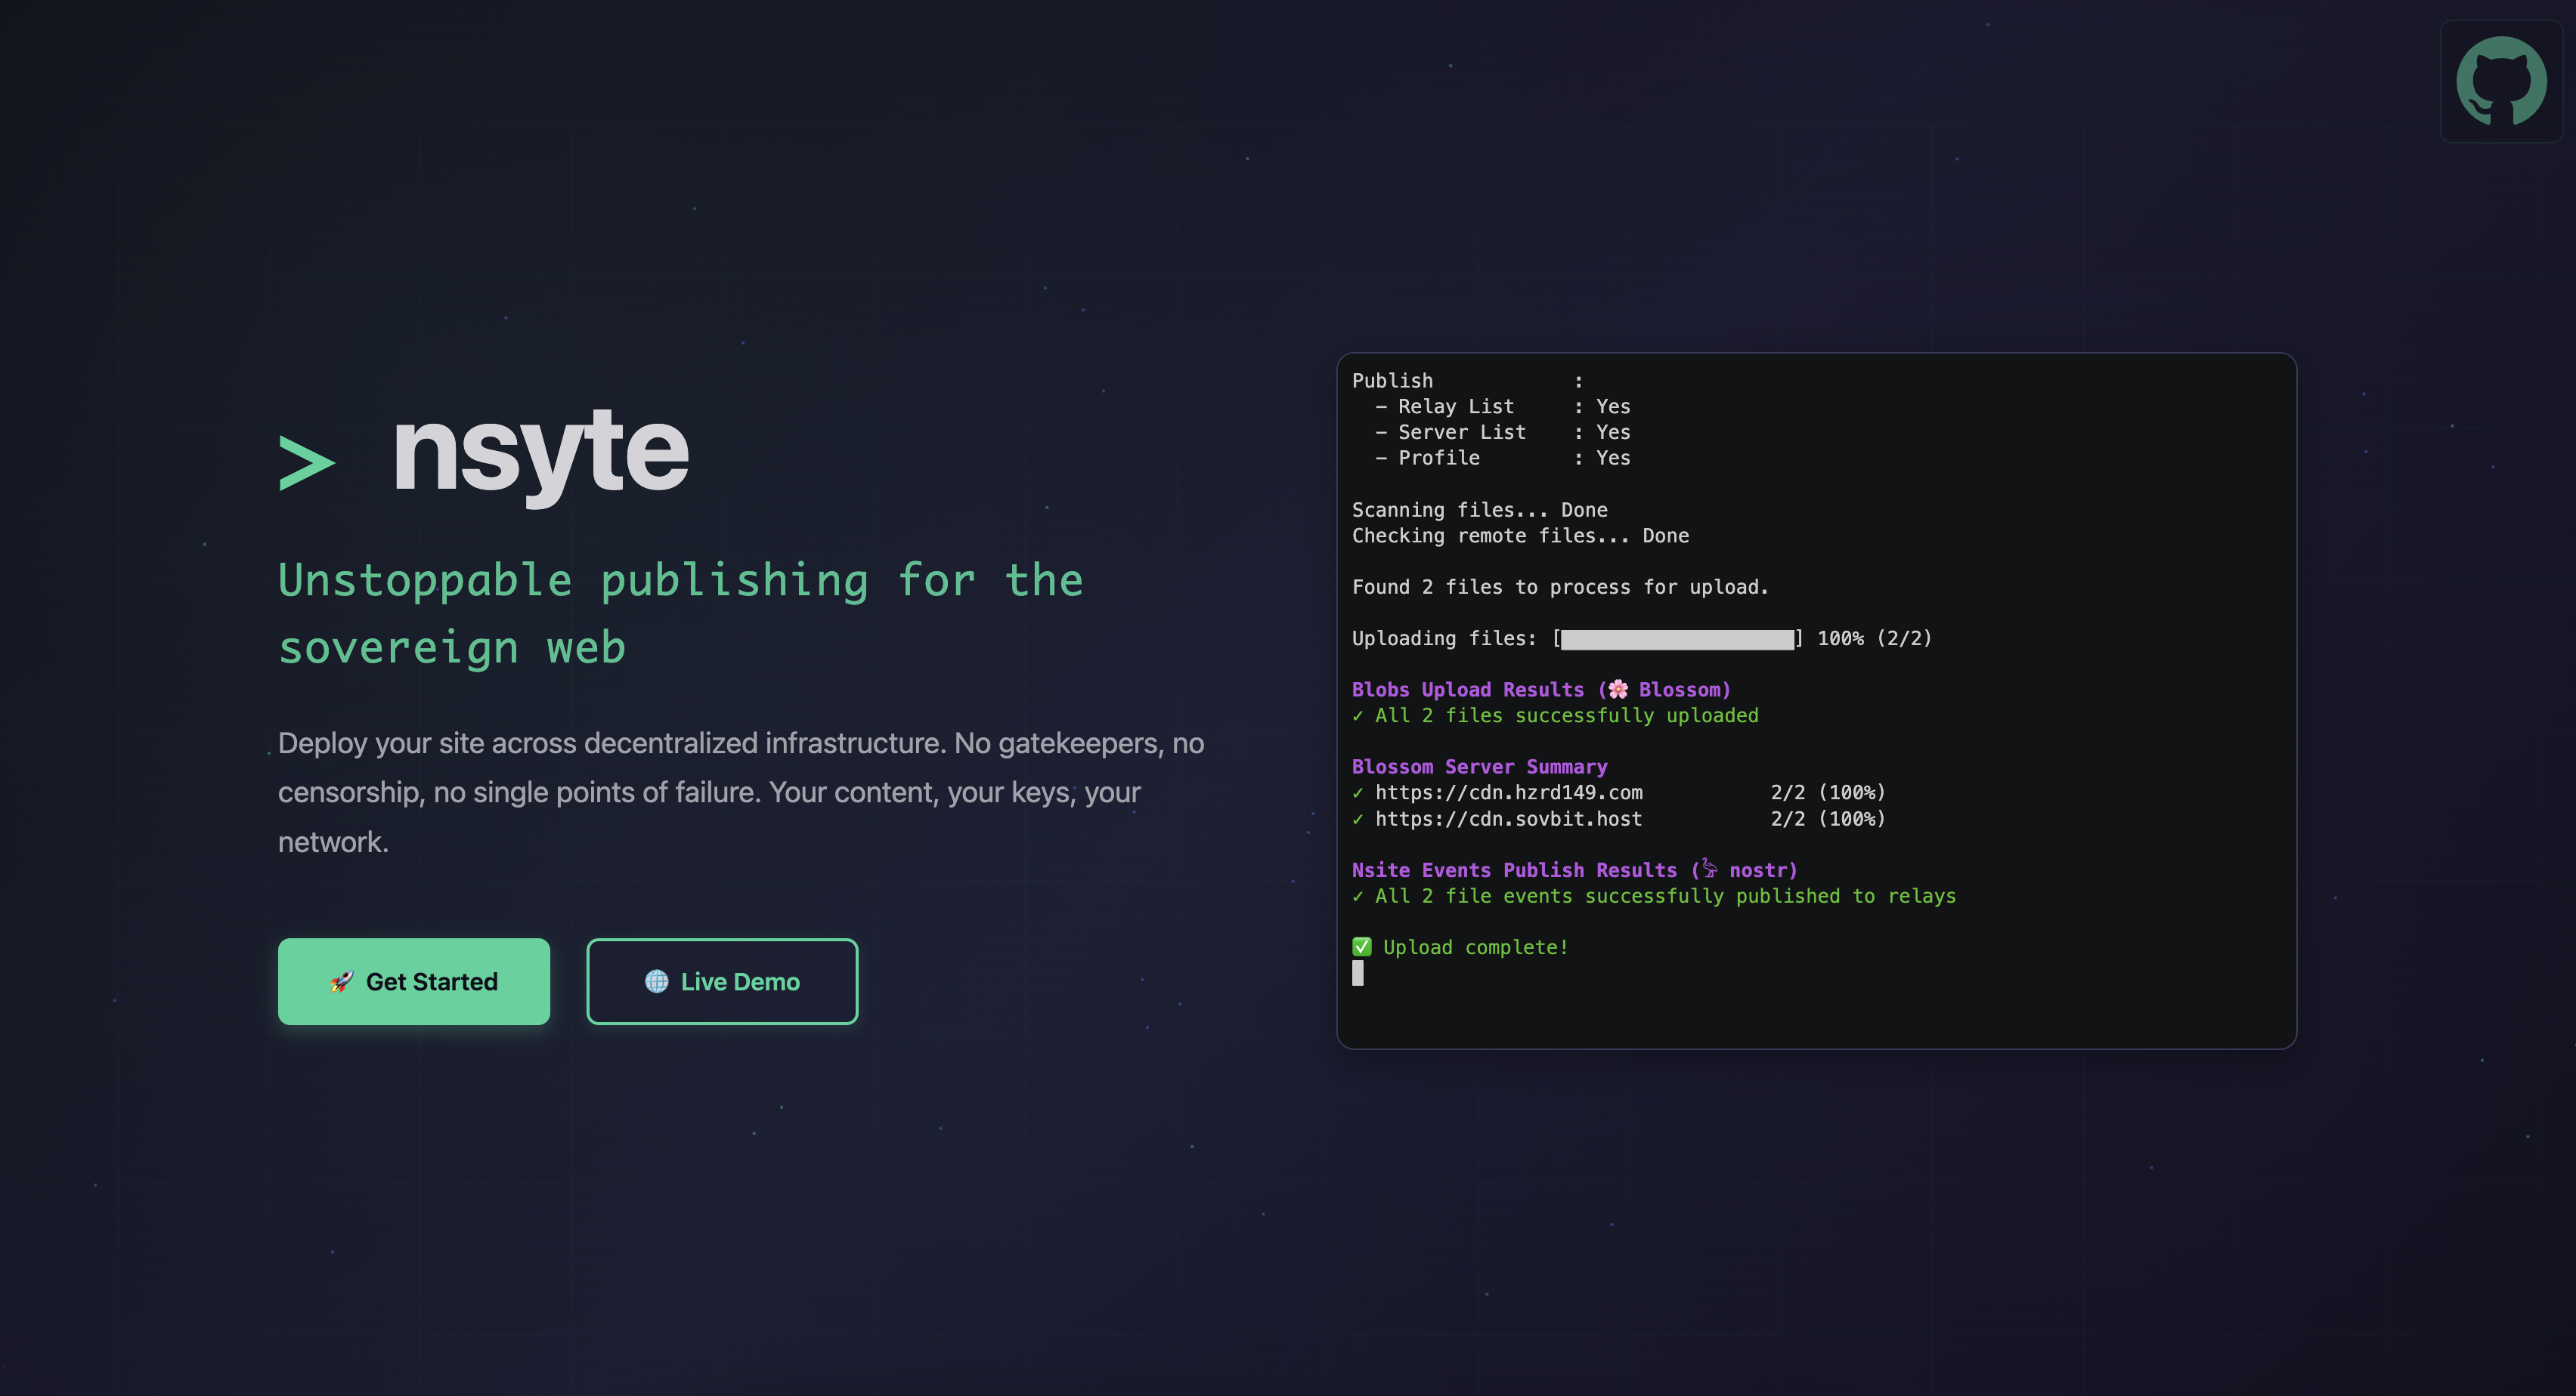Click the green check box before Upload complete
2576x1396 pixels.
click(1362, 947)
